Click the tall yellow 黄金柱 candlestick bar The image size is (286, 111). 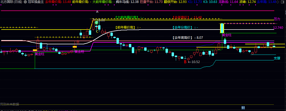pos(222,28)
